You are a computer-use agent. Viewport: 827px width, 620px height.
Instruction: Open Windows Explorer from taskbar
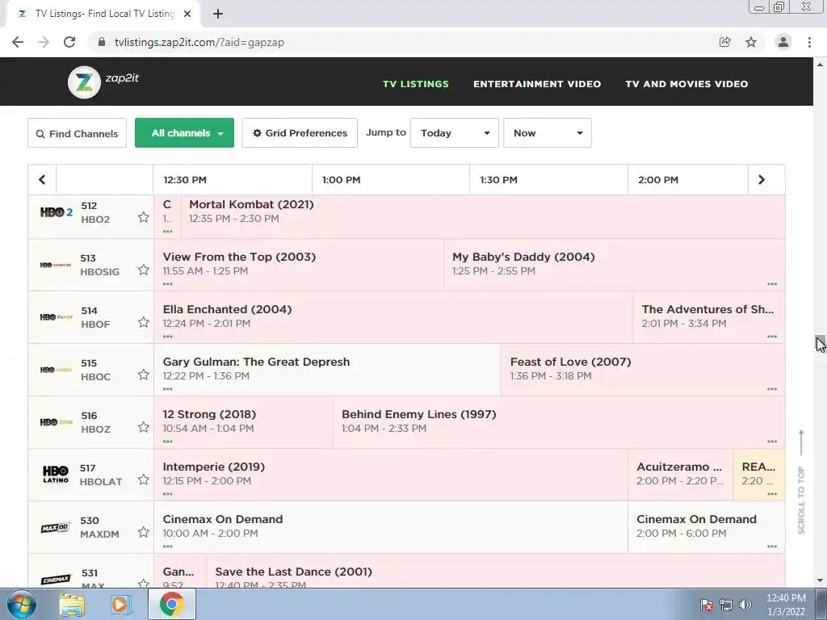tap(72, 604)
